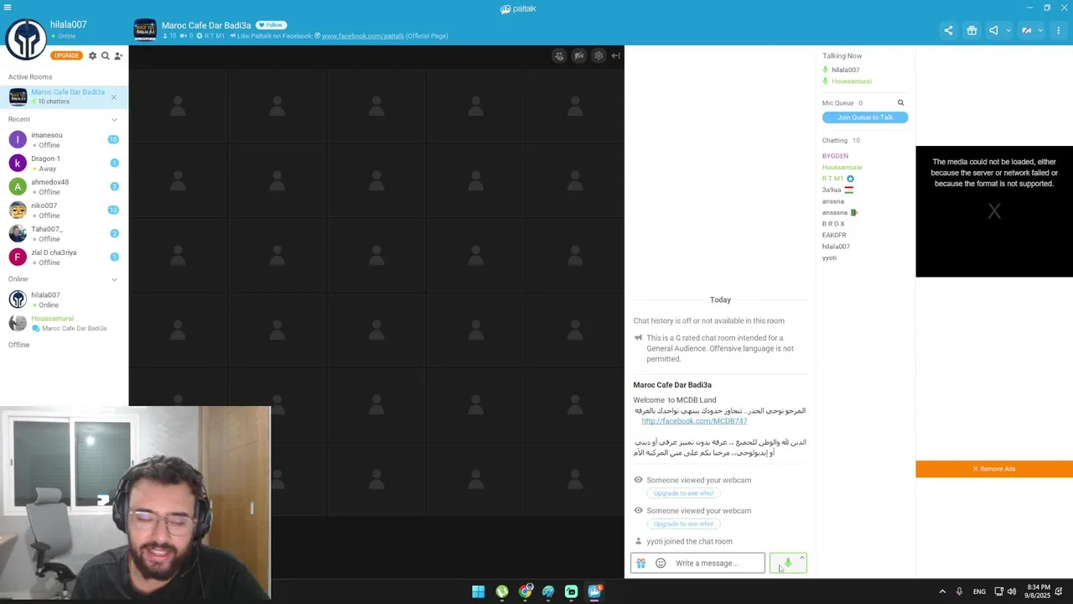1073x604 pixels.
Task: Click the viewers icon above the video grid
Action: 559,56
